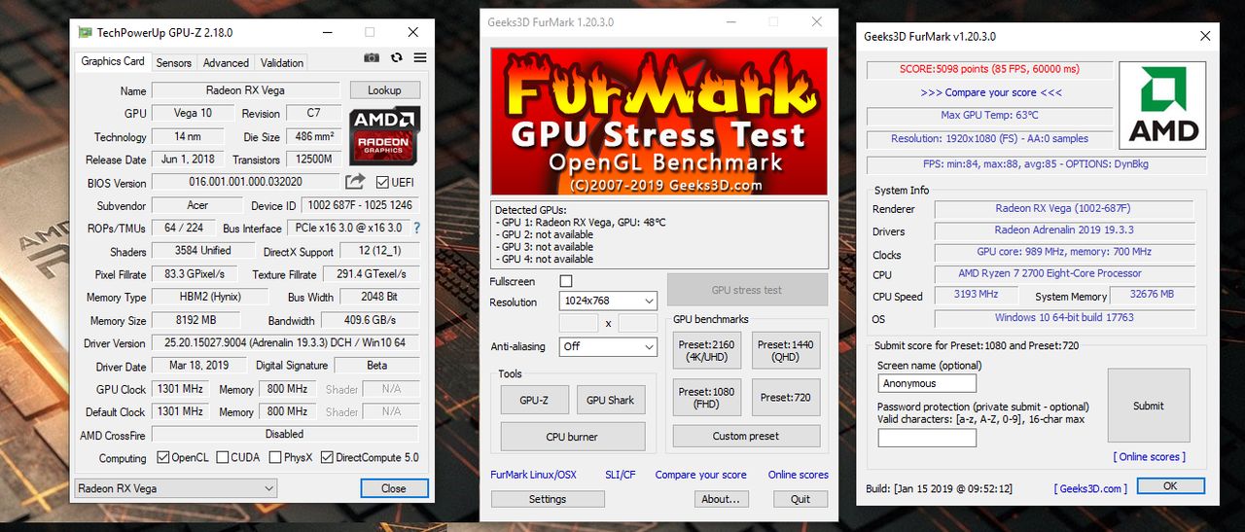This screenshot has height=532, width=1245.
Task: Click the Quit button in FurMark
Action: pyautogui.click(x=800, y=499)
